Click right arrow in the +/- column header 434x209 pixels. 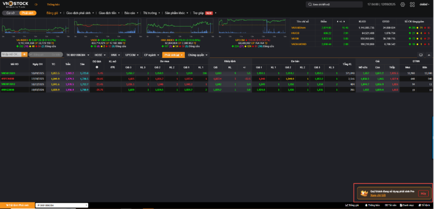[345, 21]
